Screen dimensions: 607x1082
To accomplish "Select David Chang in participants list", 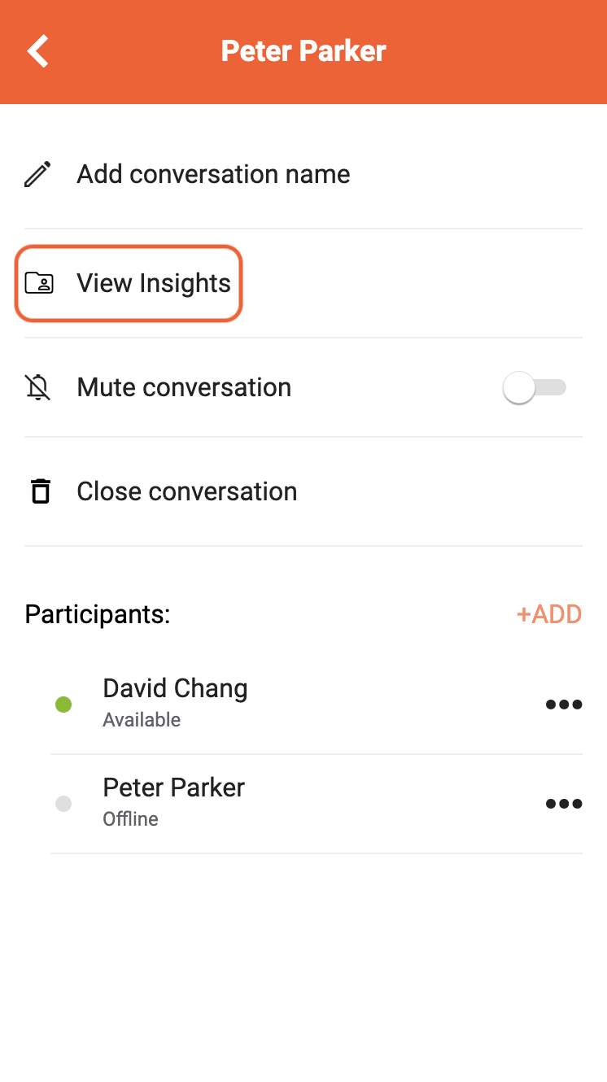I will [175, 688].
